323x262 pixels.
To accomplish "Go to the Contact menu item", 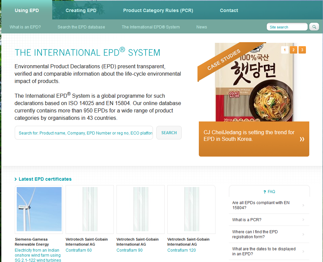I will [229, 10].
